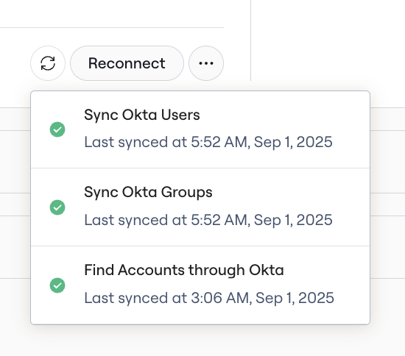The height and width of the screenshot is (356, 405).
Task: Click the Sync Okta Users timestamp text
Action: tap(208, 142)
